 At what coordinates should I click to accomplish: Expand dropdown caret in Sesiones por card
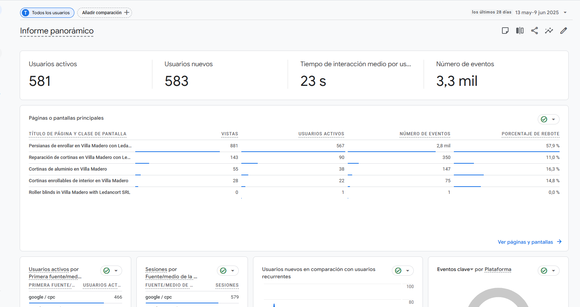pos(233,271)
